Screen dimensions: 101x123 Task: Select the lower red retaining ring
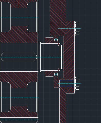[x=59, y=70]
